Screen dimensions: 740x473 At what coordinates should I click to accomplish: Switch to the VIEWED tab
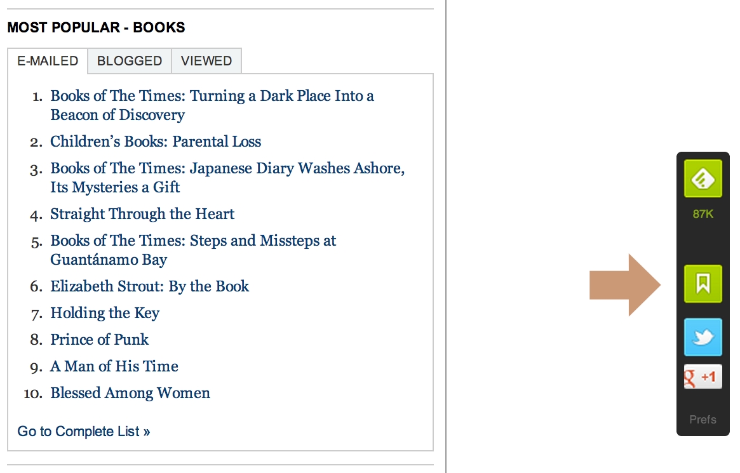[206, 61]
